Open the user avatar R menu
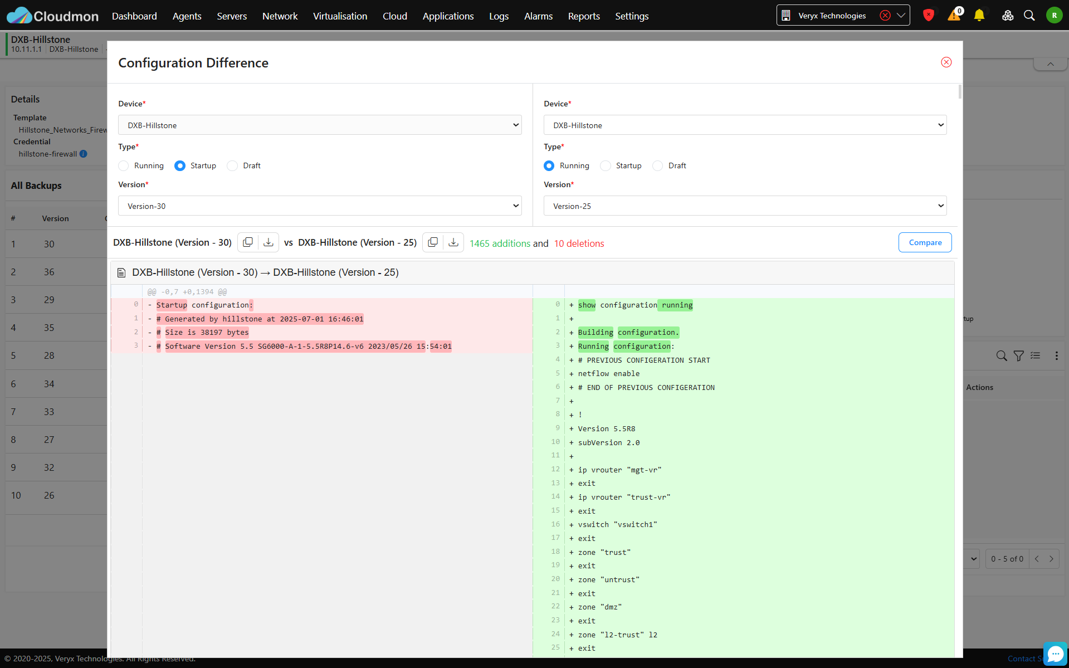Screen dimensions: 1069x668 1054,16
